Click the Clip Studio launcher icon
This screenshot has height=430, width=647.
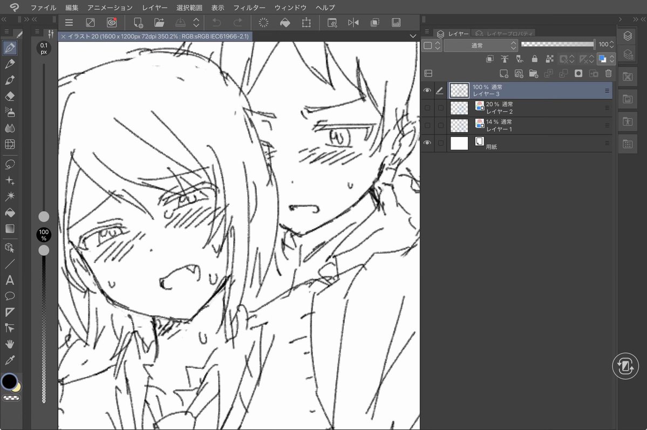pos(111,23)
